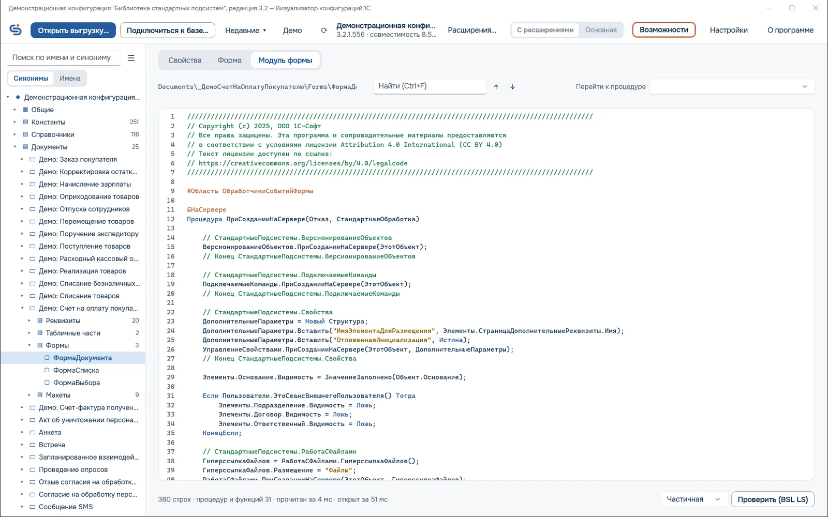Click the Встреча document icon
Screen dimensions: 828x517
[33, 445]
